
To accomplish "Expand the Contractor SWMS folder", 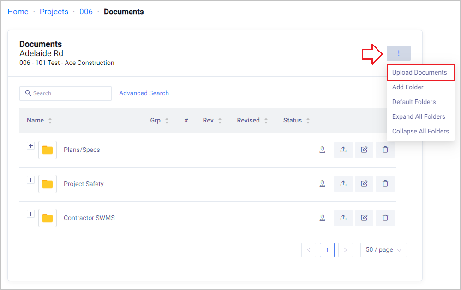I will click(30, 214).
